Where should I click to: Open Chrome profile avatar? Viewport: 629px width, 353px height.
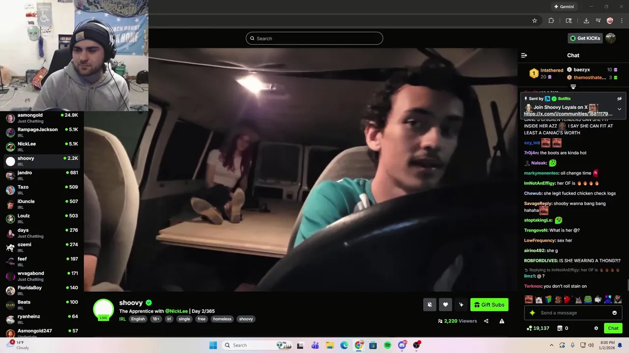pos(610,21)
